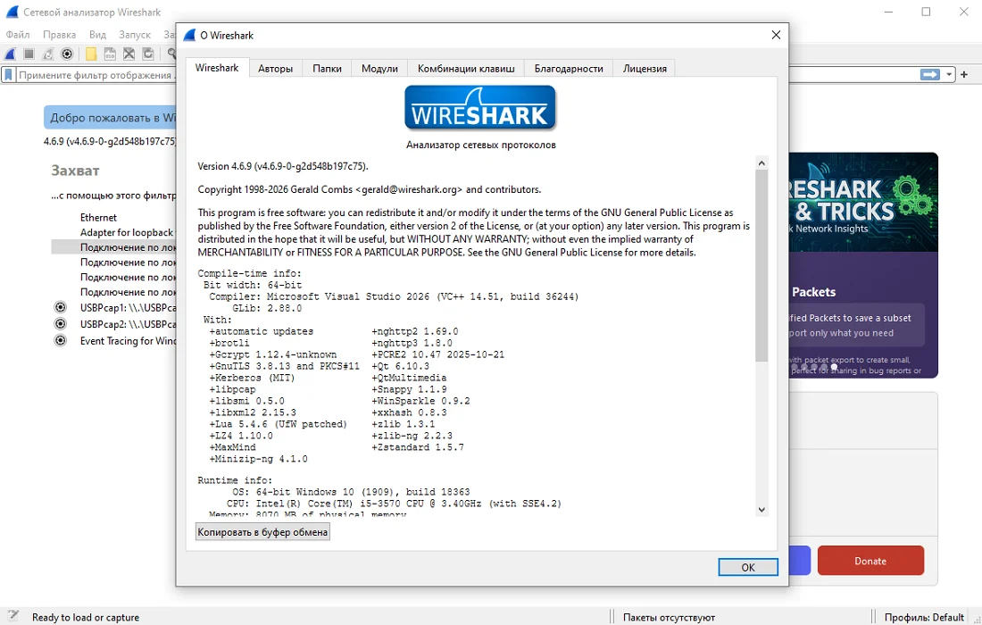Click Копировать в буфер обмена button
This screenshot has height=625, width=982.
pos(262,531)
